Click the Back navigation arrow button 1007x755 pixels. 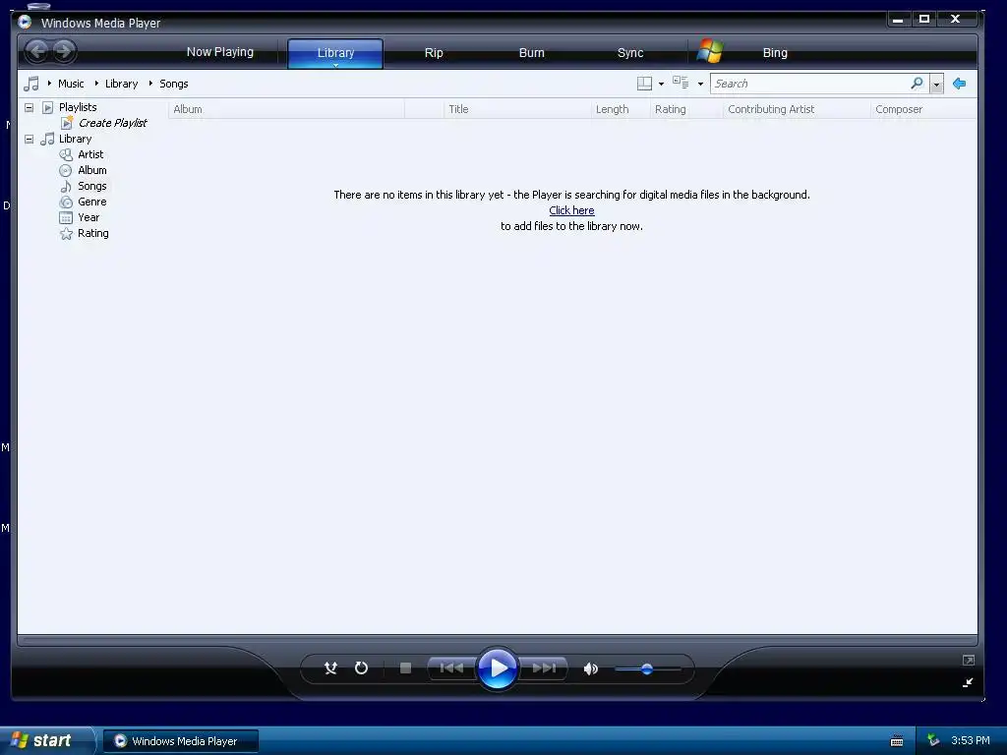pos(37,51)
